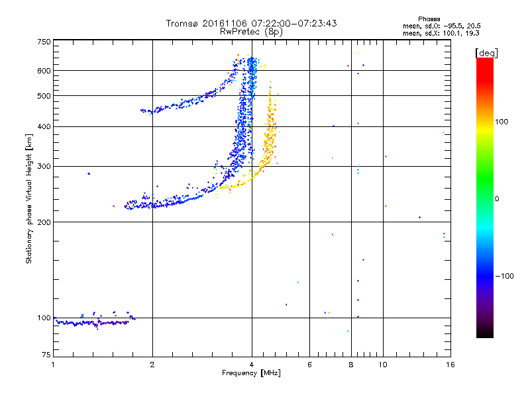Click the phase colorbar gradient
530x397 pixels.
click(x=485, y=197)
